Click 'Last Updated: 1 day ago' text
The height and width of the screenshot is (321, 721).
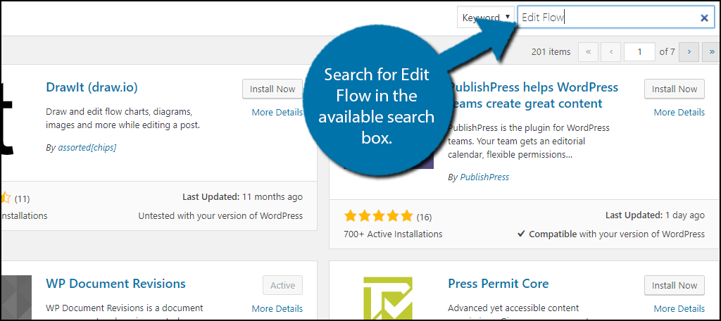[655, 215]
